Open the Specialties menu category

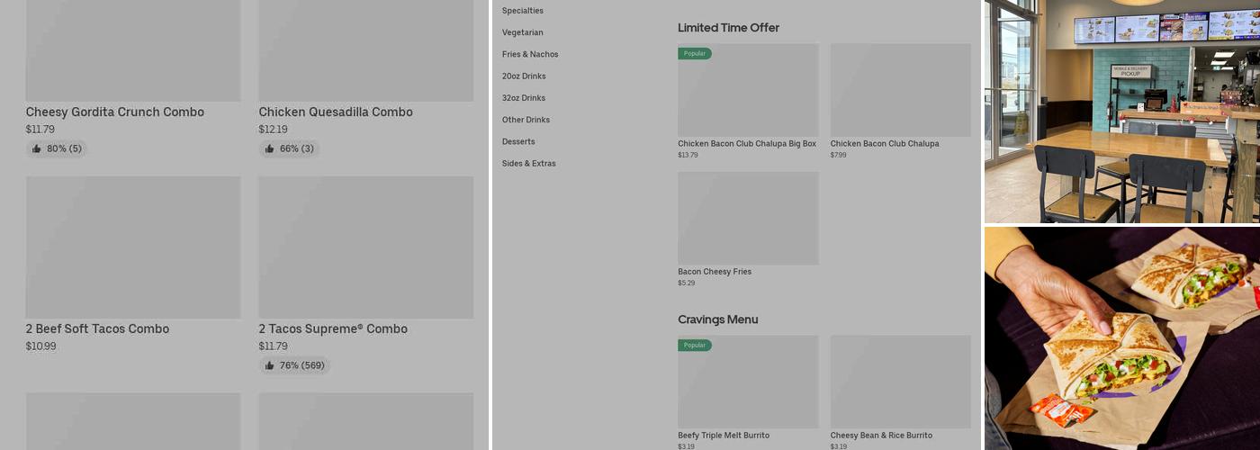[x=523, y=11]
